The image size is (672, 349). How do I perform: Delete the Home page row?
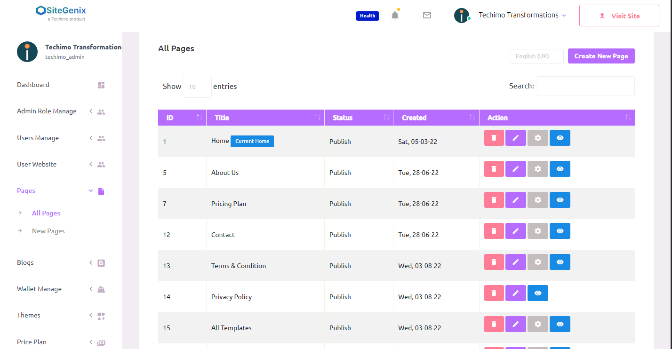[494, 138]
